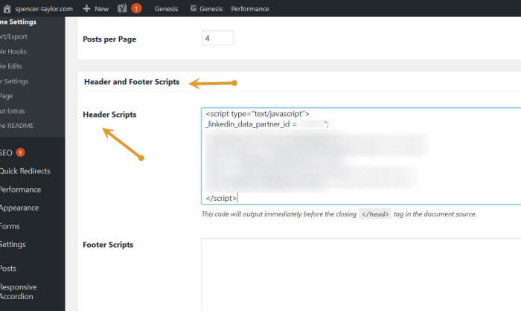Image resolution: width=521 pixels, height=311 pixels.
Task: Open Responsive Accordion in sidebar
Action: (x=19, y=292)
